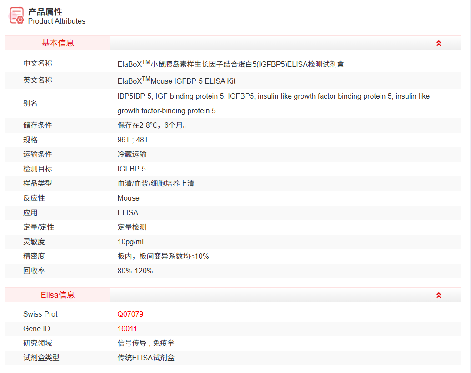The height and width of the screenshot is (373, 471).
Task: Click the 冷藏运输 shipping condition value
Action: 132,155
